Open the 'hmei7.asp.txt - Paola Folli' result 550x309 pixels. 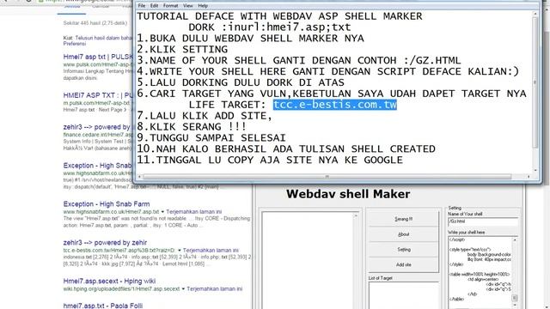(x=103, y=306)
